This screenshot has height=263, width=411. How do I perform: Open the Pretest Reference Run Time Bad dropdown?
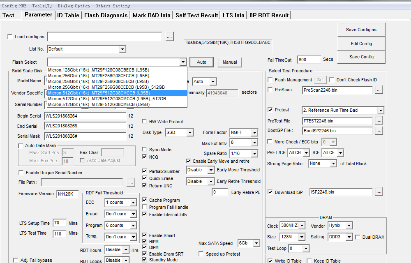click(381, 110)
